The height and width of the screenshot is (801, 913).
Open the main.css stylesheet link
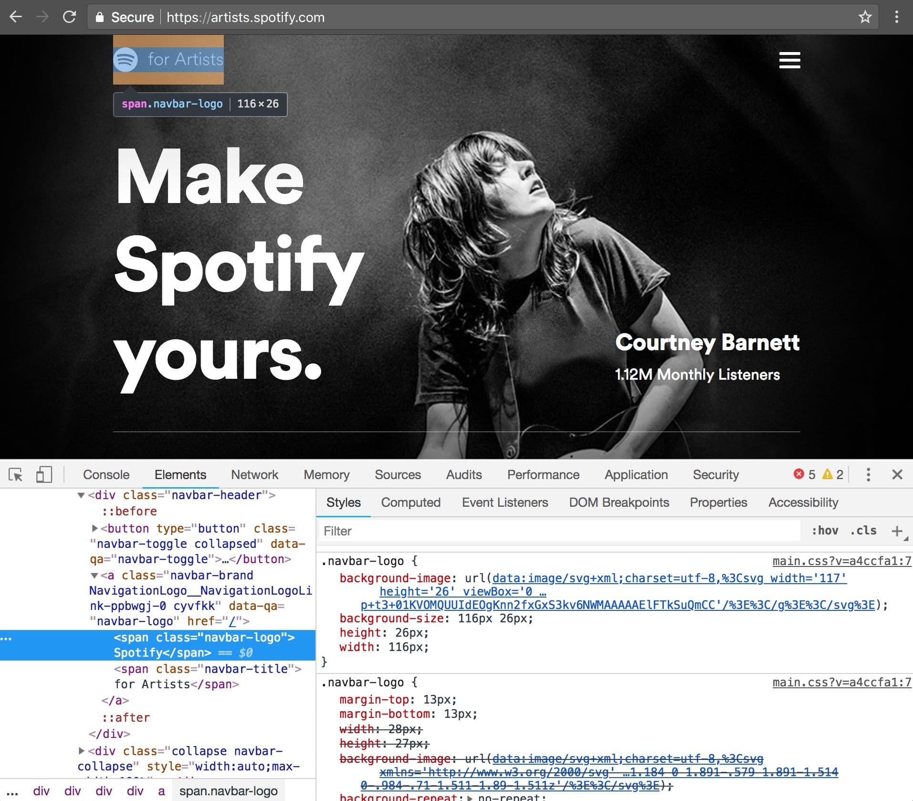pos(839,561)
